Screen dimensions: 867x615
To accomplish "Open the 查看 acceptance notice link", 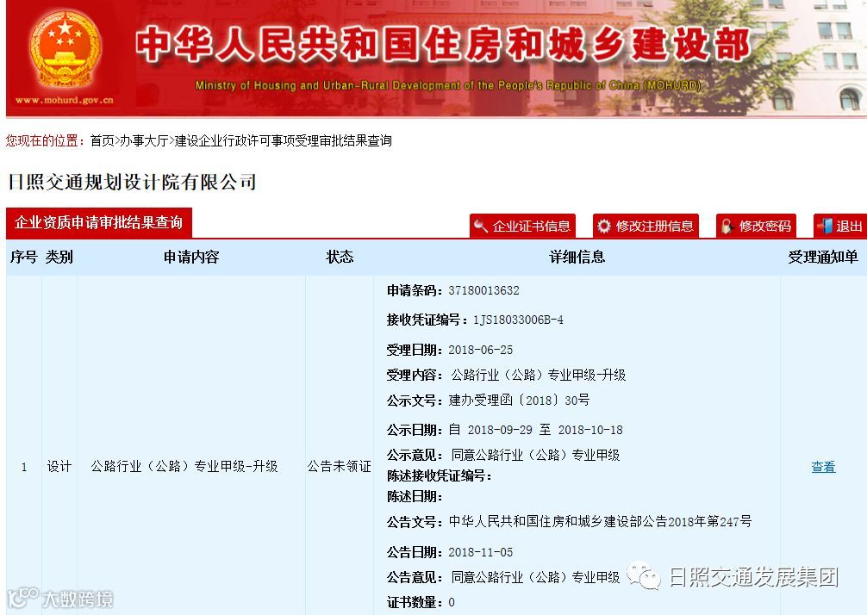I will [823, 467].
